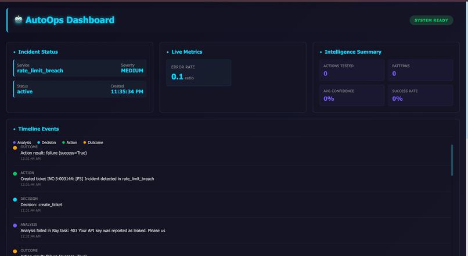
Task: Select the Created ticket INC-3-003144 event text
Action: tap(87, 179)
